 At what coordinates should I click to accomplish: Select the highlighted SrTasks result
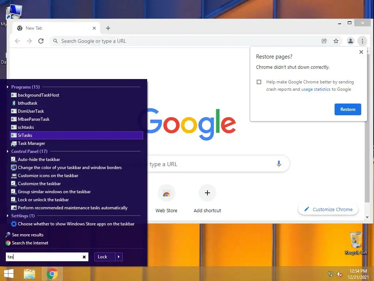(x=77, y=135)
